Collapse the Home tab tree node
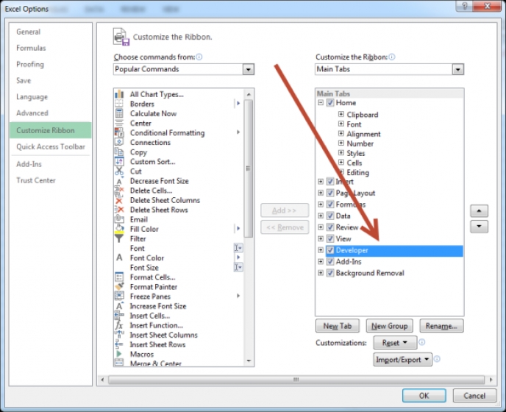The image size is (506, 412). point(321,103)
